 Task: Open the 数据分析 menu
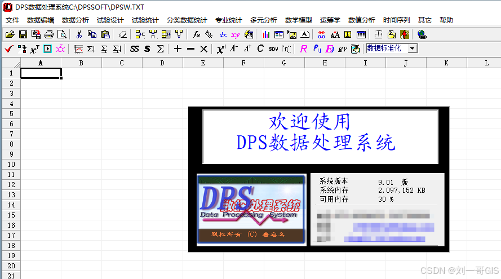click(76, 20)
